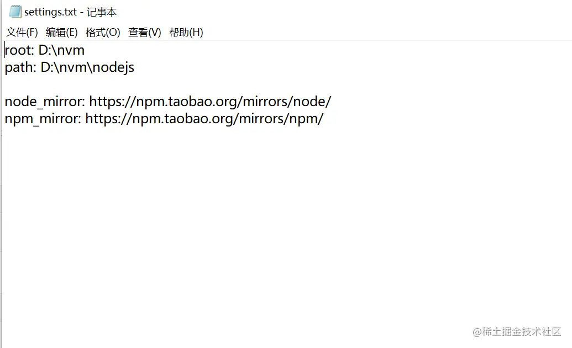This screenshot has width=572, height=348.
Task: Place cursor at end of path: D:\nvm\nodejs line
Action: [135, 67]
